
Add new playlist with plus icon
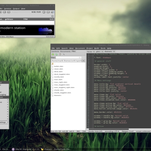pos(52,16)
